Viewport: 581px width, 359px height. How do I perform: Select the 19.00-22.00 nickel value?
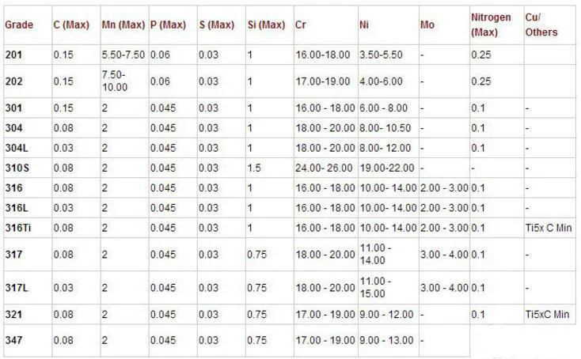(x=386, y=168)
